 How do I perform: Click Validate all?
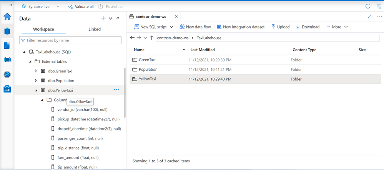[81, 7]
